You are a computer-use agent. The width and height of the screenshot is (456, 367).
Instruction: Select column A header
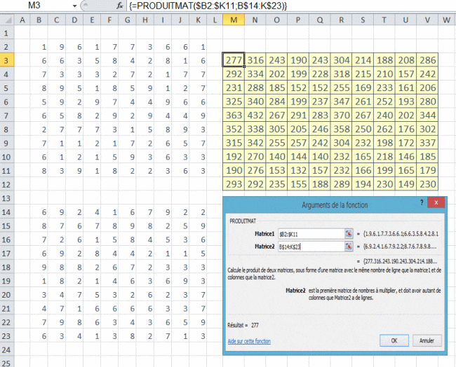(x=22, y=20)
